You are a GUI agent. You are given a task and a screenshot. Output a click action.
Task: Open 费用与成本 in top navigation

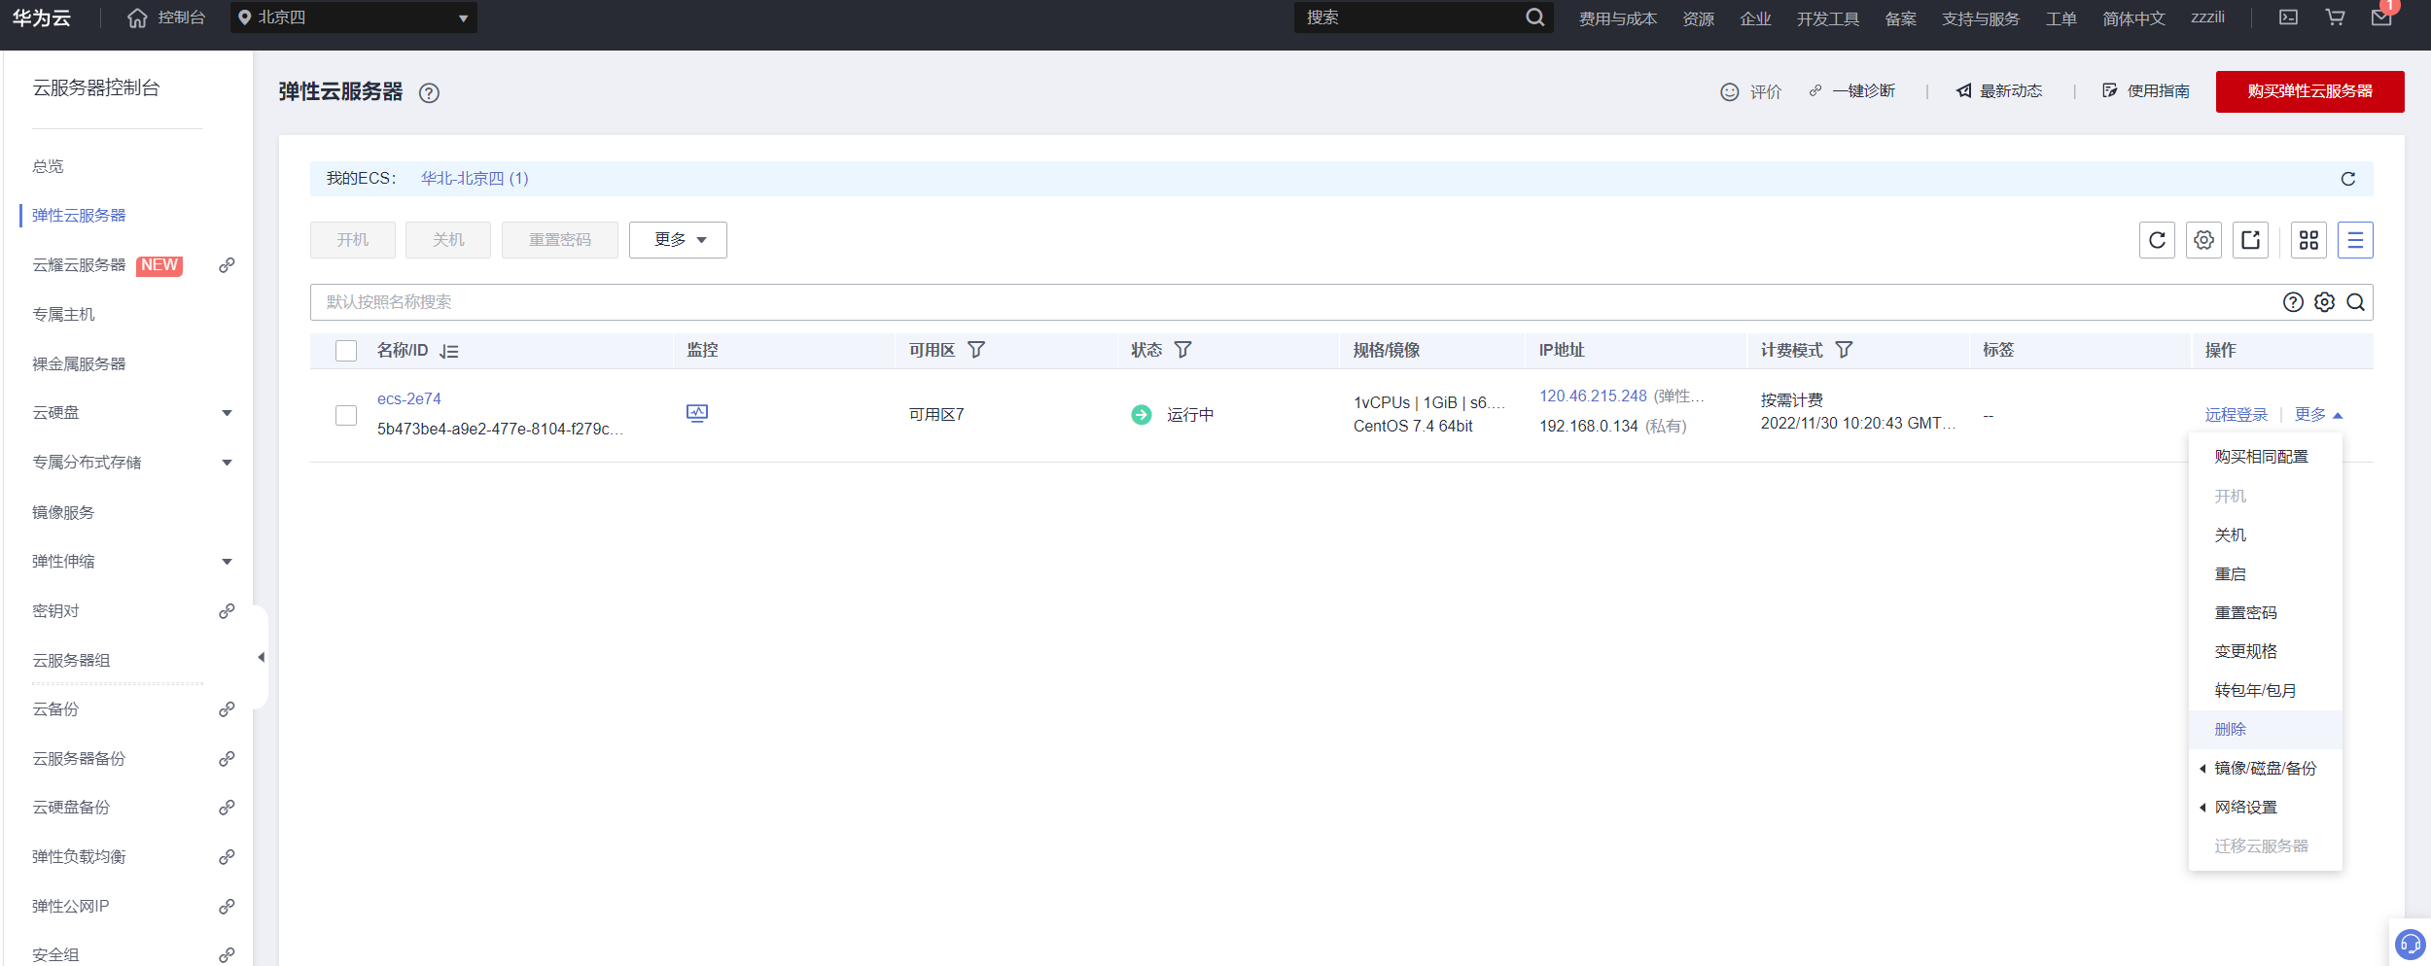[x=1617, y=18]
